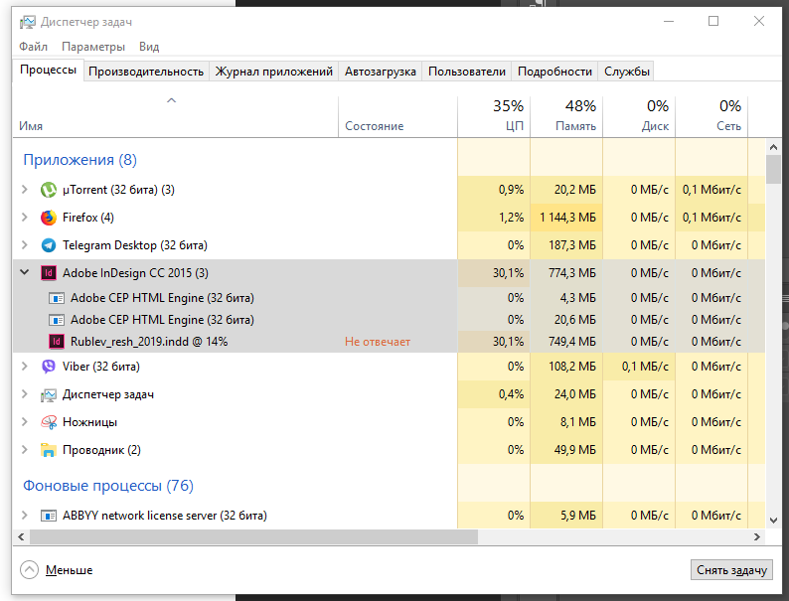
Task: Sort by the Состояние column header
Action: pos(397,116)
